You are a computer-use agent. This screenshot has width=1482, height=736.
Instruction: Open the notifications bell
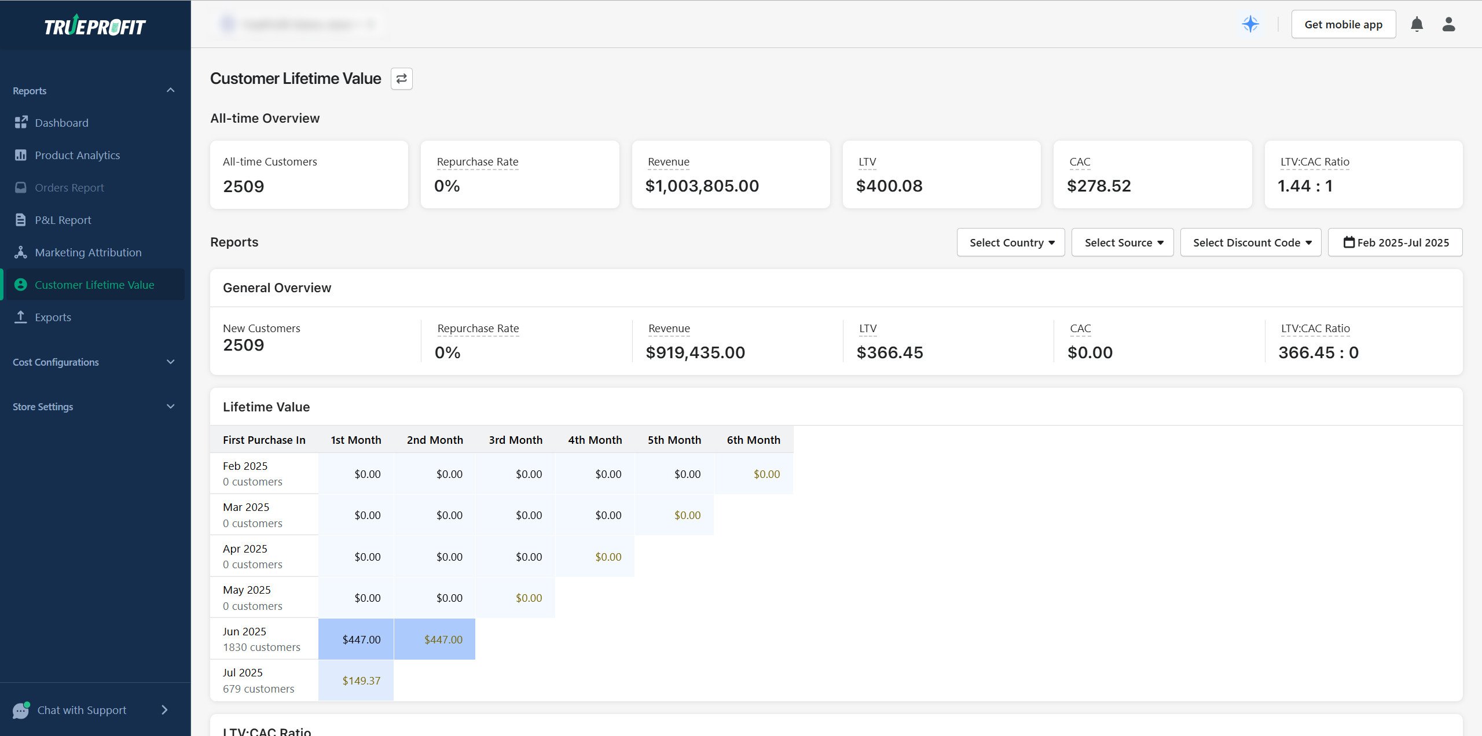coord(1417,24)
